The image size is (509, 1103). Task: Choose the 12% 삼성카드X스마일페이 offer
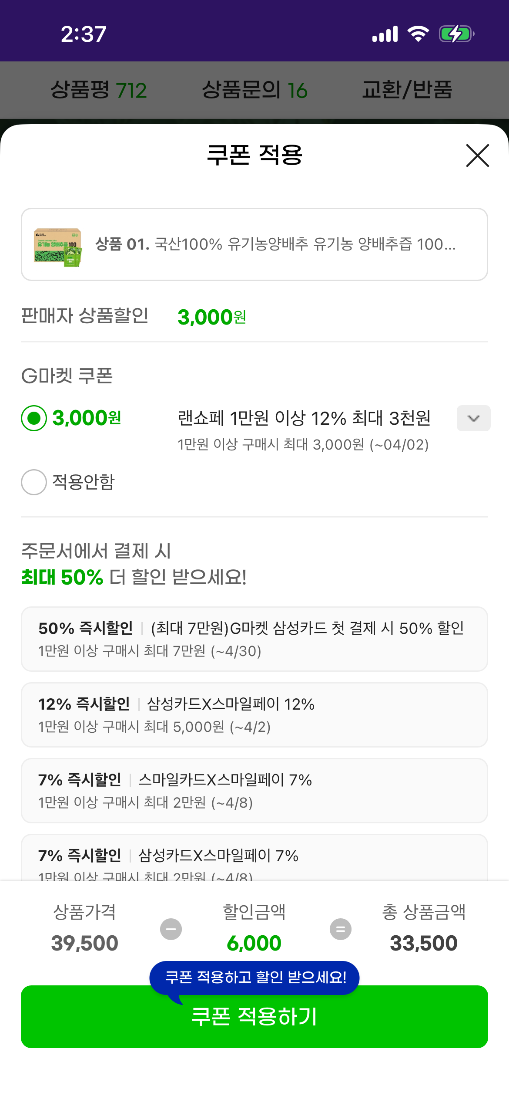tap(254, 715)
